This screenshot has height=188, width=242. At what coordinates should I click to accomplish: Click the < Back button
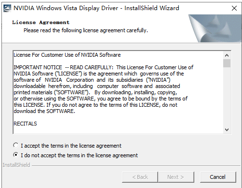140,177
